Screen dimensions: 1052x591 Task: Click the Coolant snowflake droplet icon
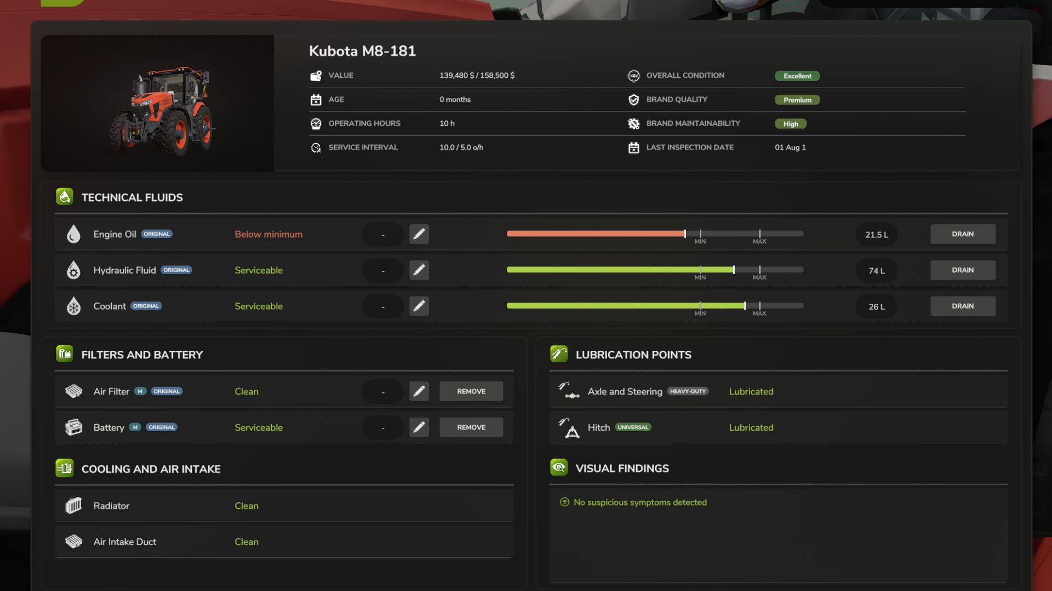pyautogui.click(x=73, y=306)
